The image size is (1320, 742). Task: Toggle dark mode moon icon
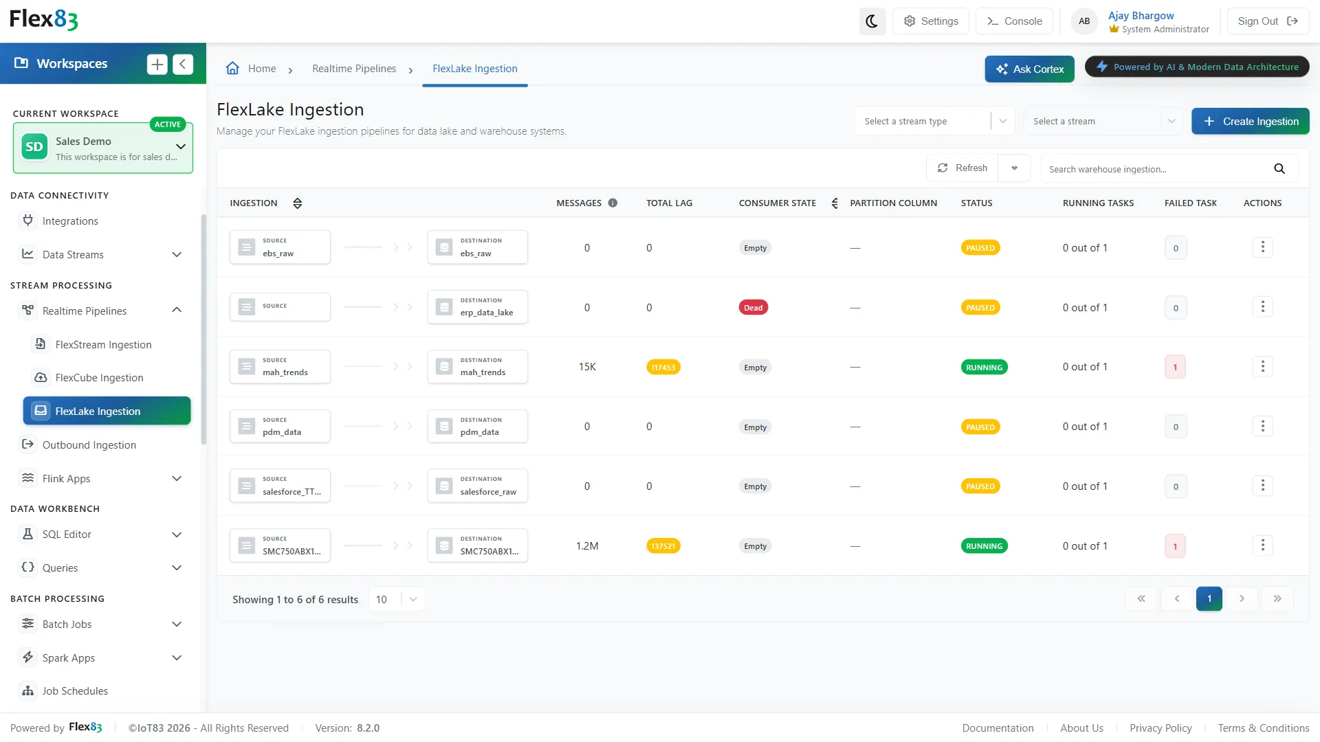coord(872,21)
